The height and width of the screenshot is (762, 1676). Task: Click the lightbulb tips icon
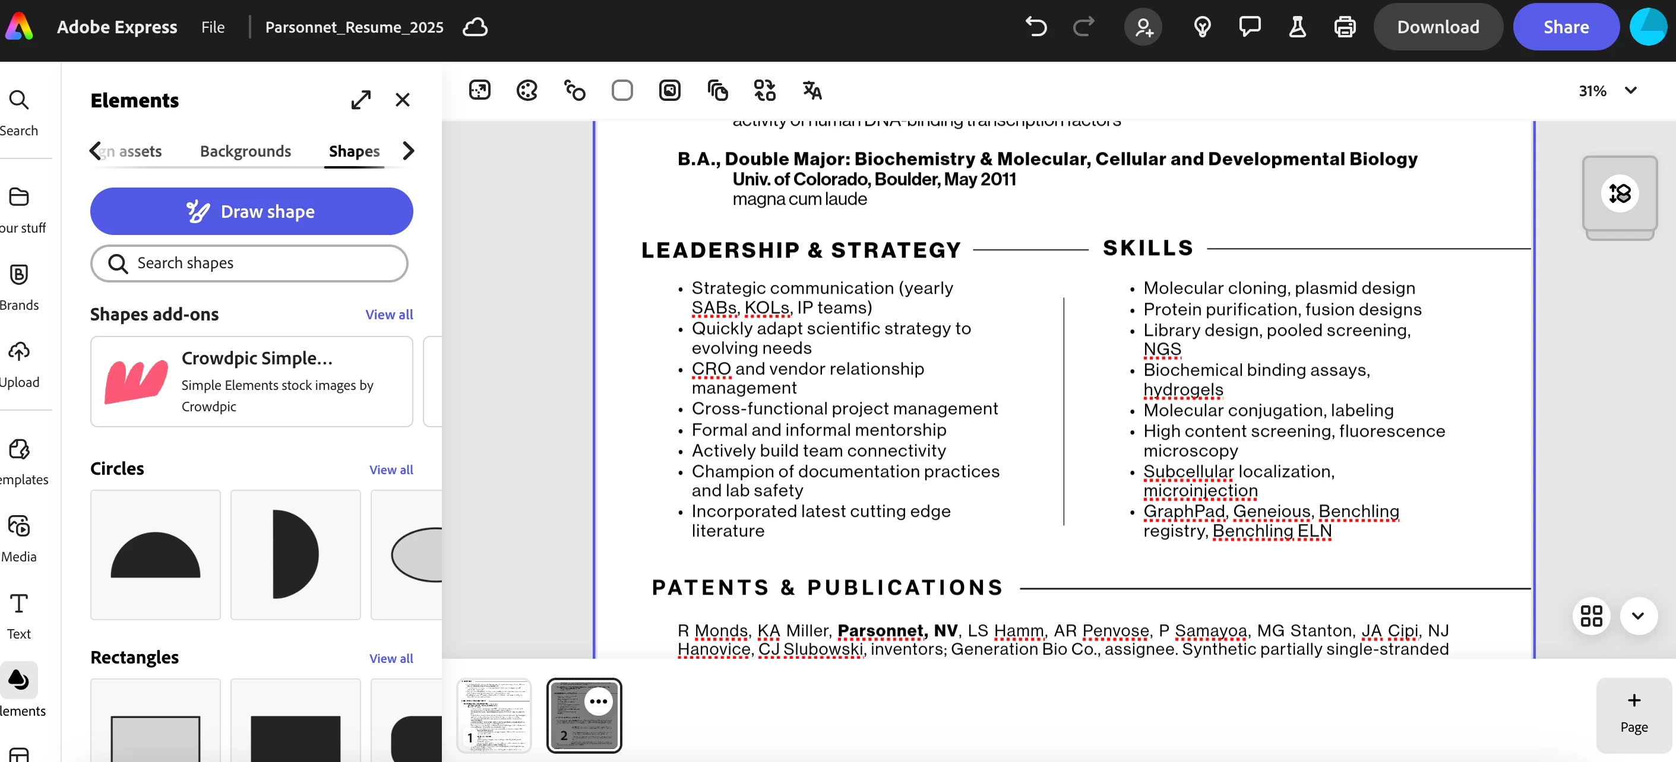point(1201,27)
